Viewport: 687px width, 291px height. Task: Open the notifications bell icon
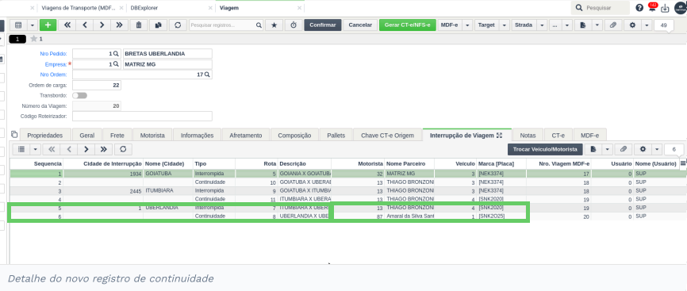[x=652, y=8]
